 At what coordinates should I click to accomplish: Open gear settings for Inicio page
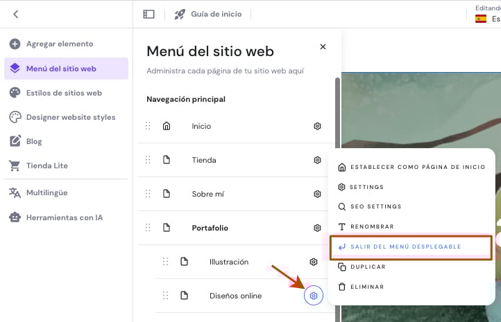317,126
